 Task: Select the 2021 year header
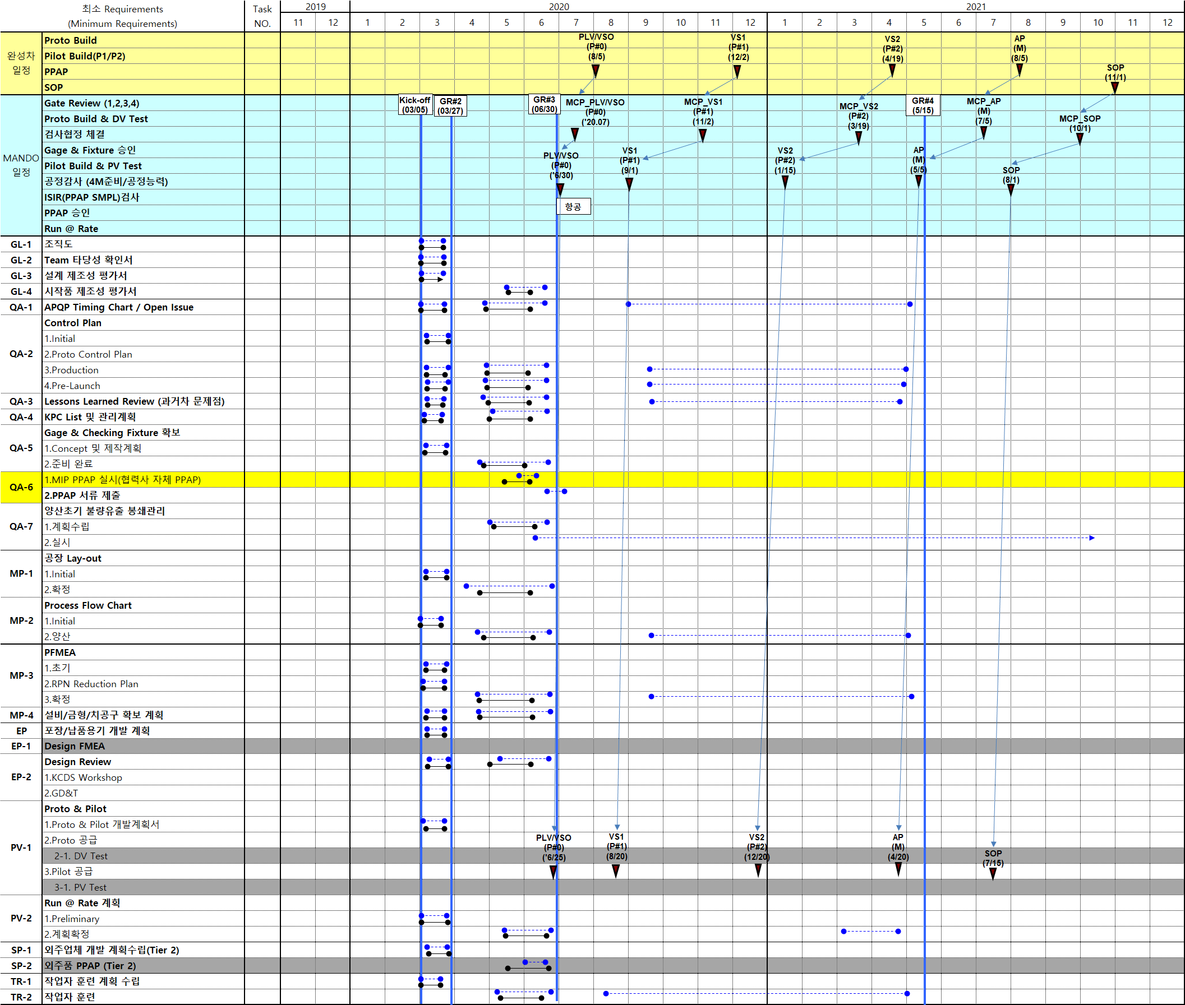click(975, 7)
